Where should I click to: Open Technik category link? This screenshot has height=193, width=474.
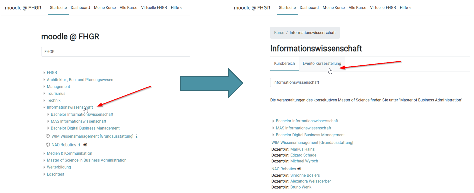[x=54, y=100]
